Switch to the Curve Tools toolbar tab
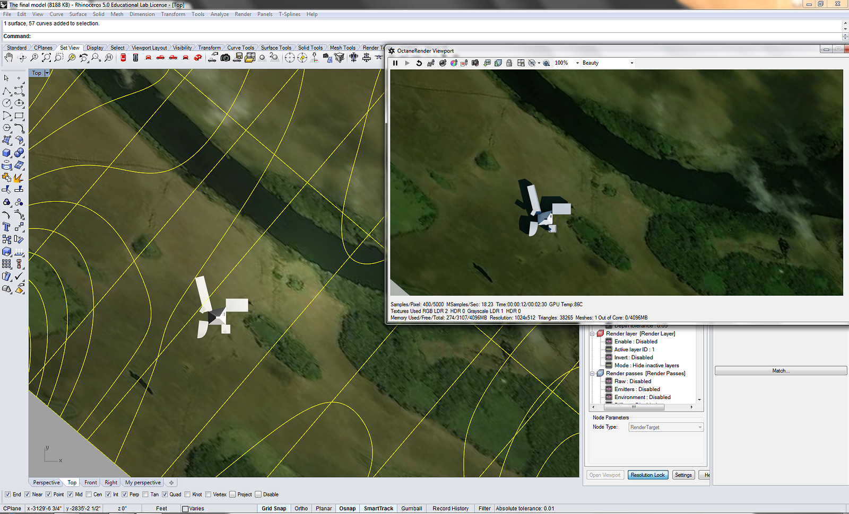This screenshot has width=849, height=514. point(240,48)
